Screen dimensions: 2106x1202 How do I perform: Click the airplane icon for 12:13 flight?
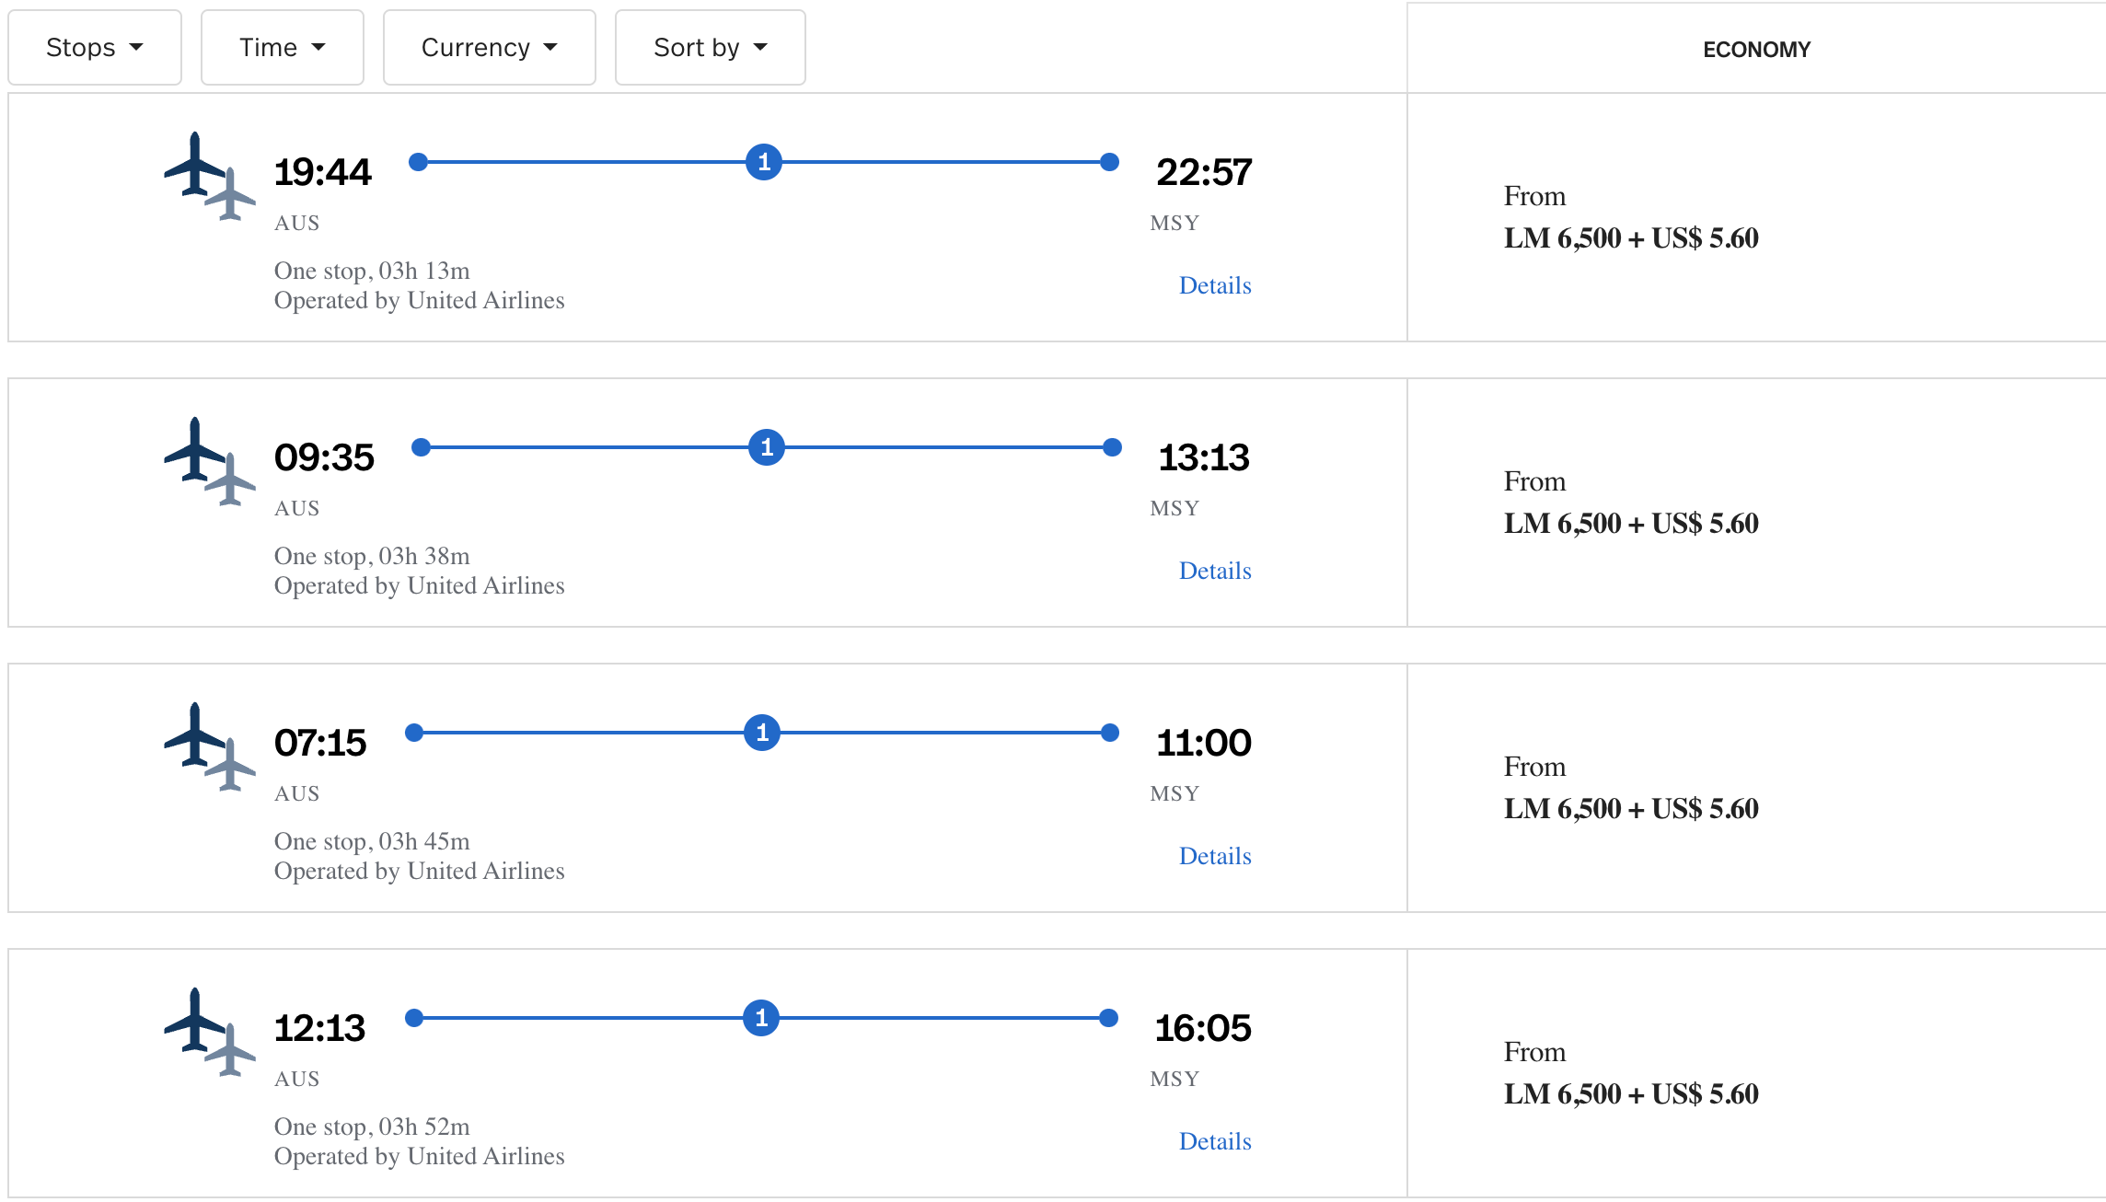click(x=209, y=1032)
